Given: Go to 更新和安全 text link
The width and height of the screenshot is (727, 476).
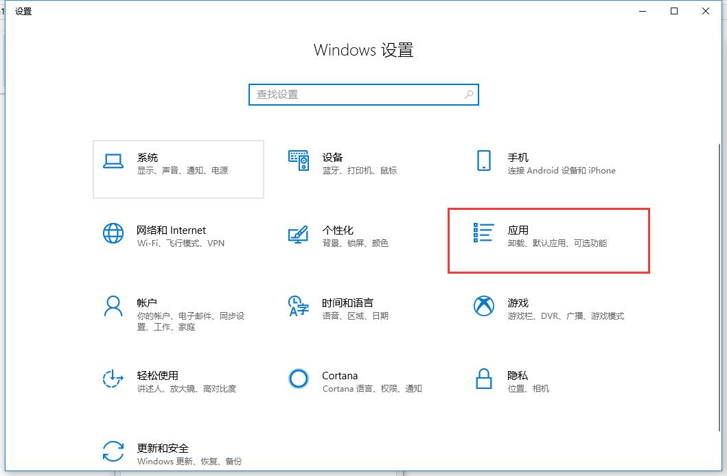Looking at the screenshot, I should [163, 449].
